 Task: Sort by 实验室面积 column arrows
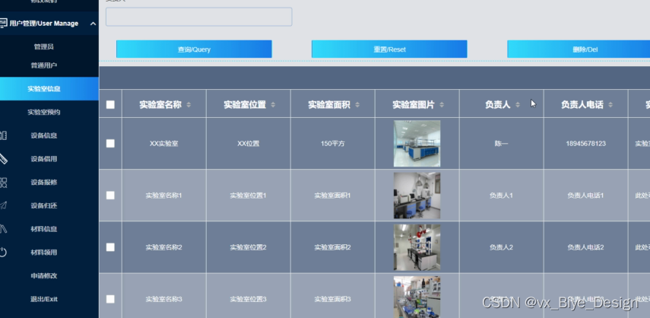click(x=357, y=105)
